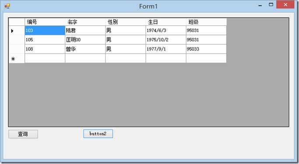Close the Form1 window

[x=285, y=4]
